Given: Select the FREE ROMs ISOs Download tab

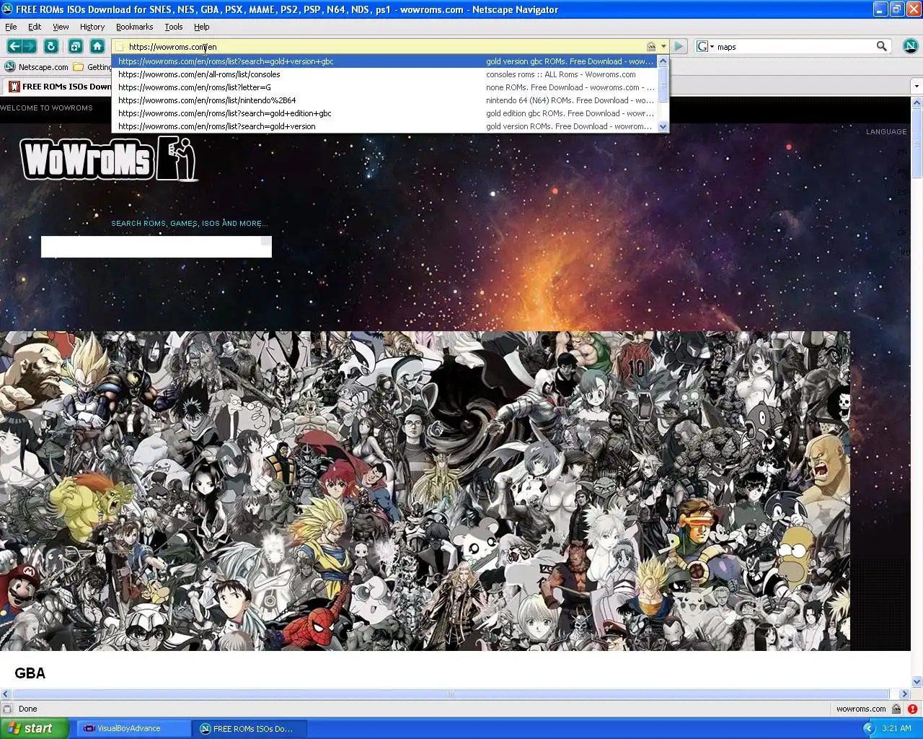Looking at the screenshot, I should (59, 87).
